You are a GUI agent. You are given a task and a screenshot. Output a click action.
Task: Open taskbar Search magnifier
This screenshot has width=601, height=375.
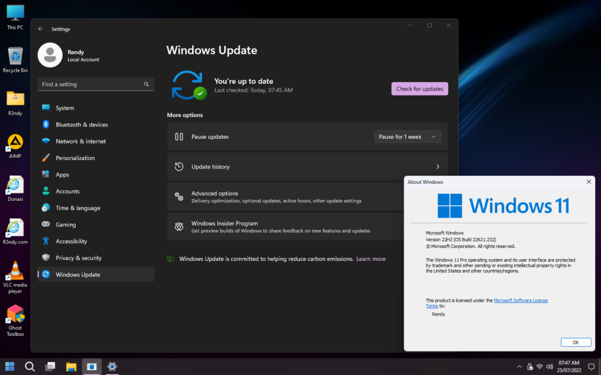(x=30, y=367)
